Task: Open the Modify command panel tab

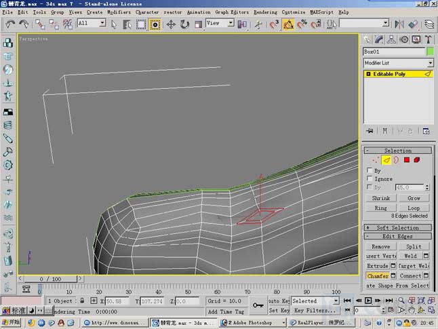Action: [x=379, y=39]
